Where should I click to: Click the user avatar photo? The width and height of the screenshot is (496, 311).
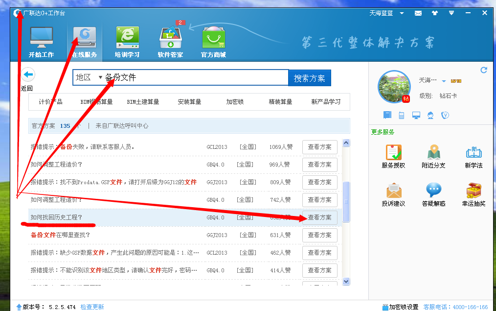tap(394, 87)
